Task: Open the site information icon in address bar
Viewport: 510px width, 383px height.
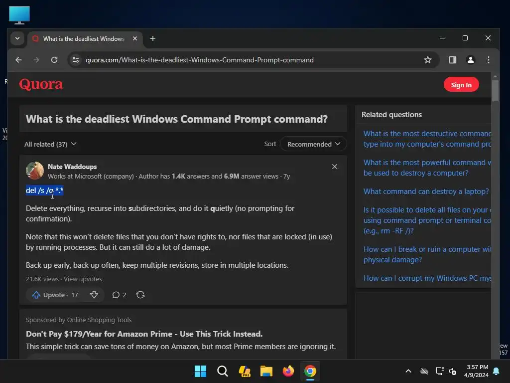Action: (76, 60)
